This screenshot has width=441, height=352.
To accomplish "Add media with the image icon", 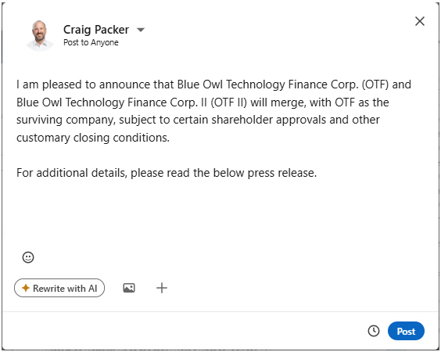I will (x=129, y=288).
